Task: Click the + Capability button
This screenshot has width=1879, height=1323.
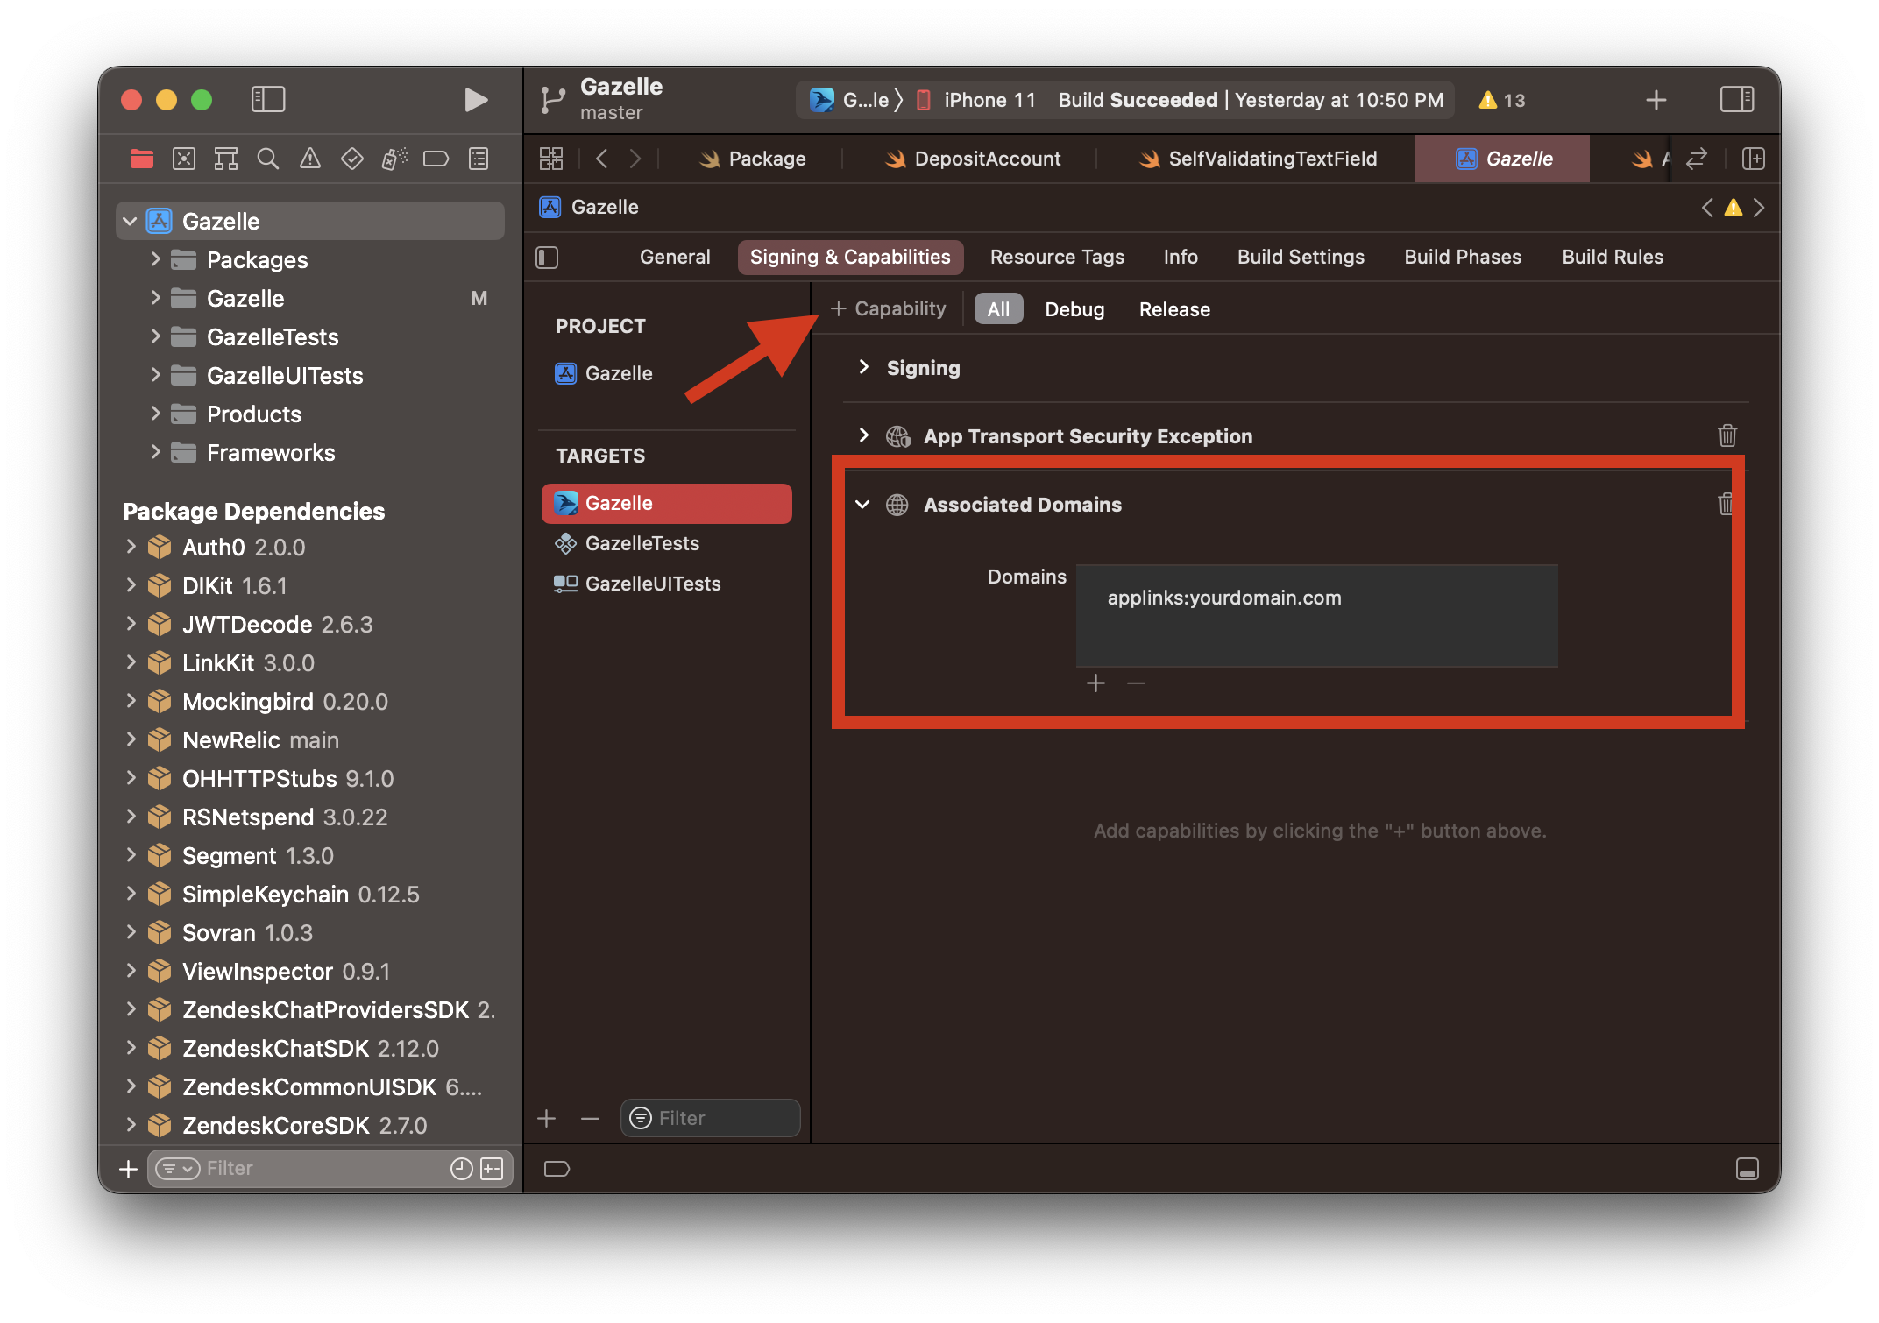Action: pyautogui.click(x=888, y=308)
